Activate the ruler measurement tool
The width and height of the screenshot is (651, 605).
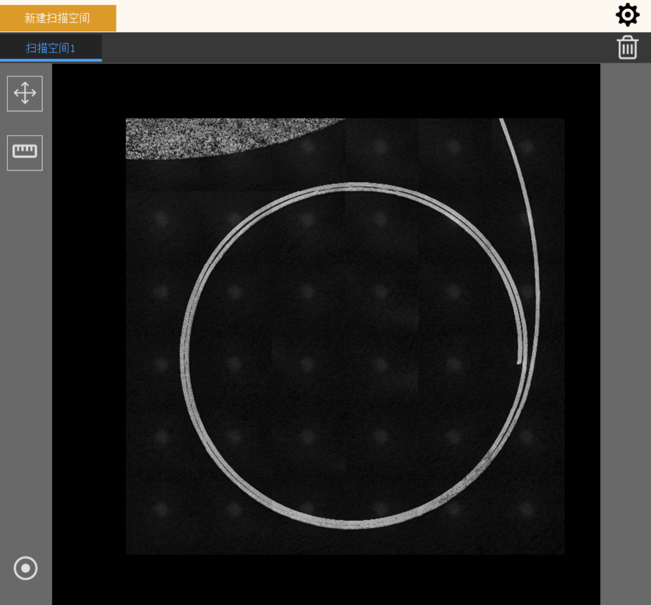tap(25, 152)
